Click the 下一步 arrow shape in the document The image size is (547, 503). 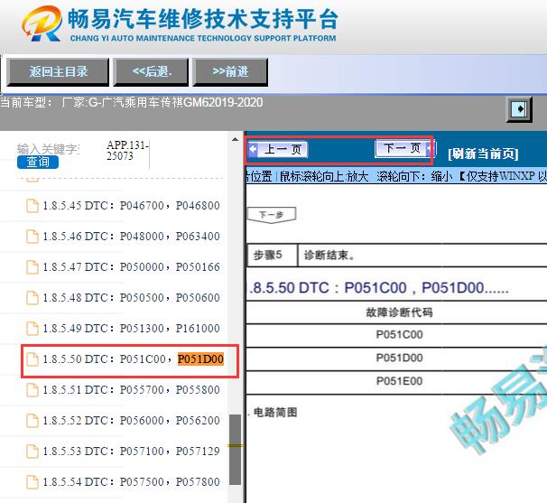[x=272, y=215]
